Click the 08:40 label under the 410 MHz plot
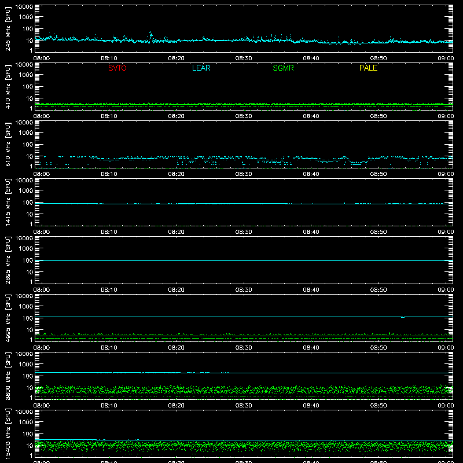The image size is (463, 463). point(311,116)
